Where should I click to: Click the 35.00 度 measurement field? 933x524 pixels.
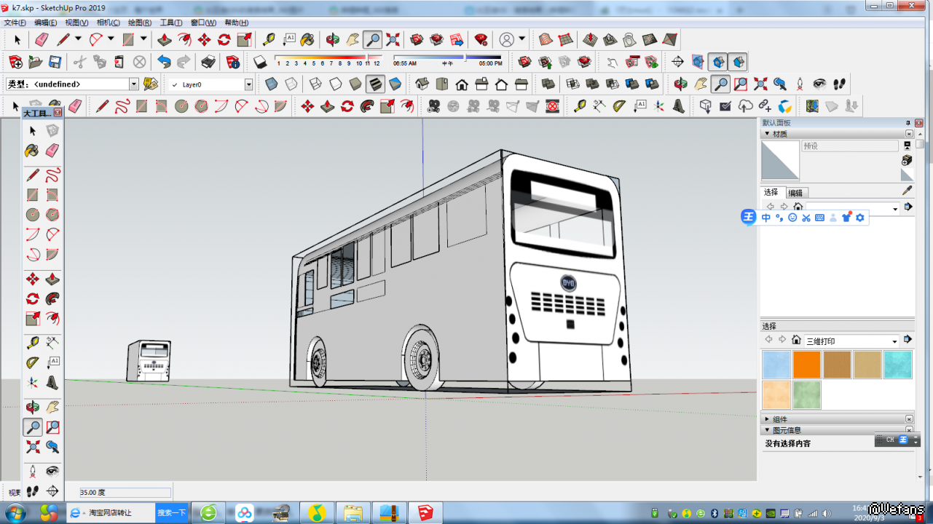(125, 493)
